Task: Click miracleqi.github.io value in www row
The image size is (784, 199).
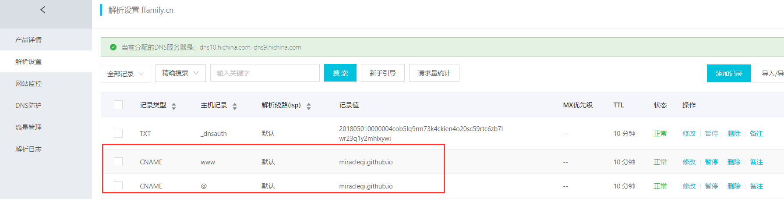Action: (x=366, y=162)
